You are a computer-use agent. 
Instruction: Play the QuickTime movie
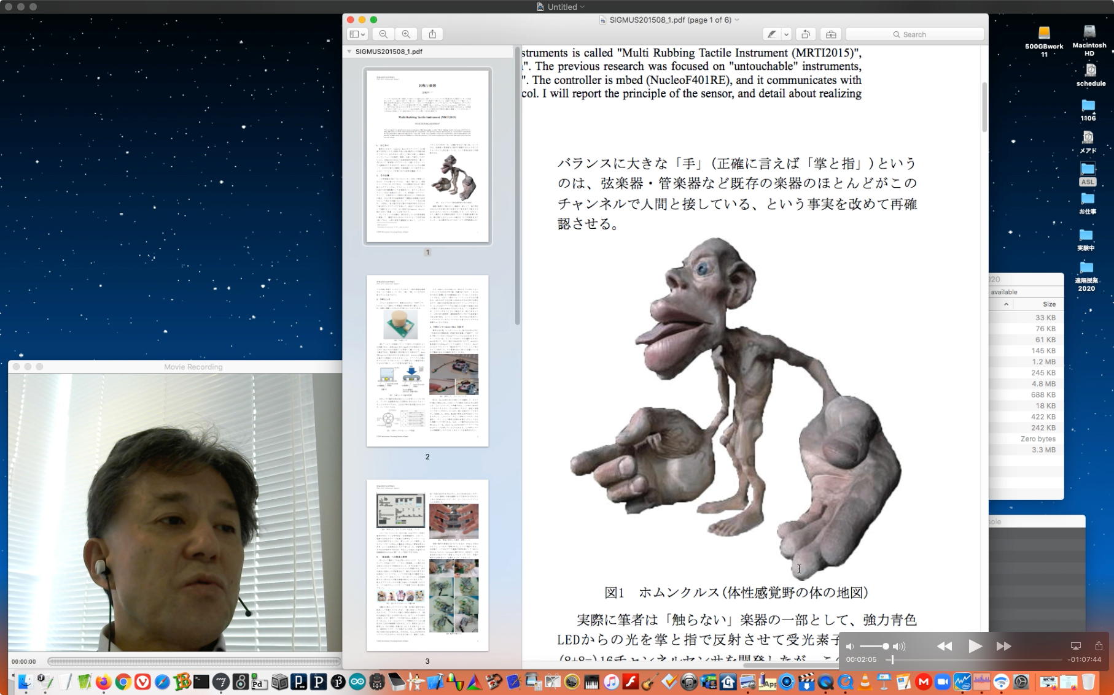975,646
